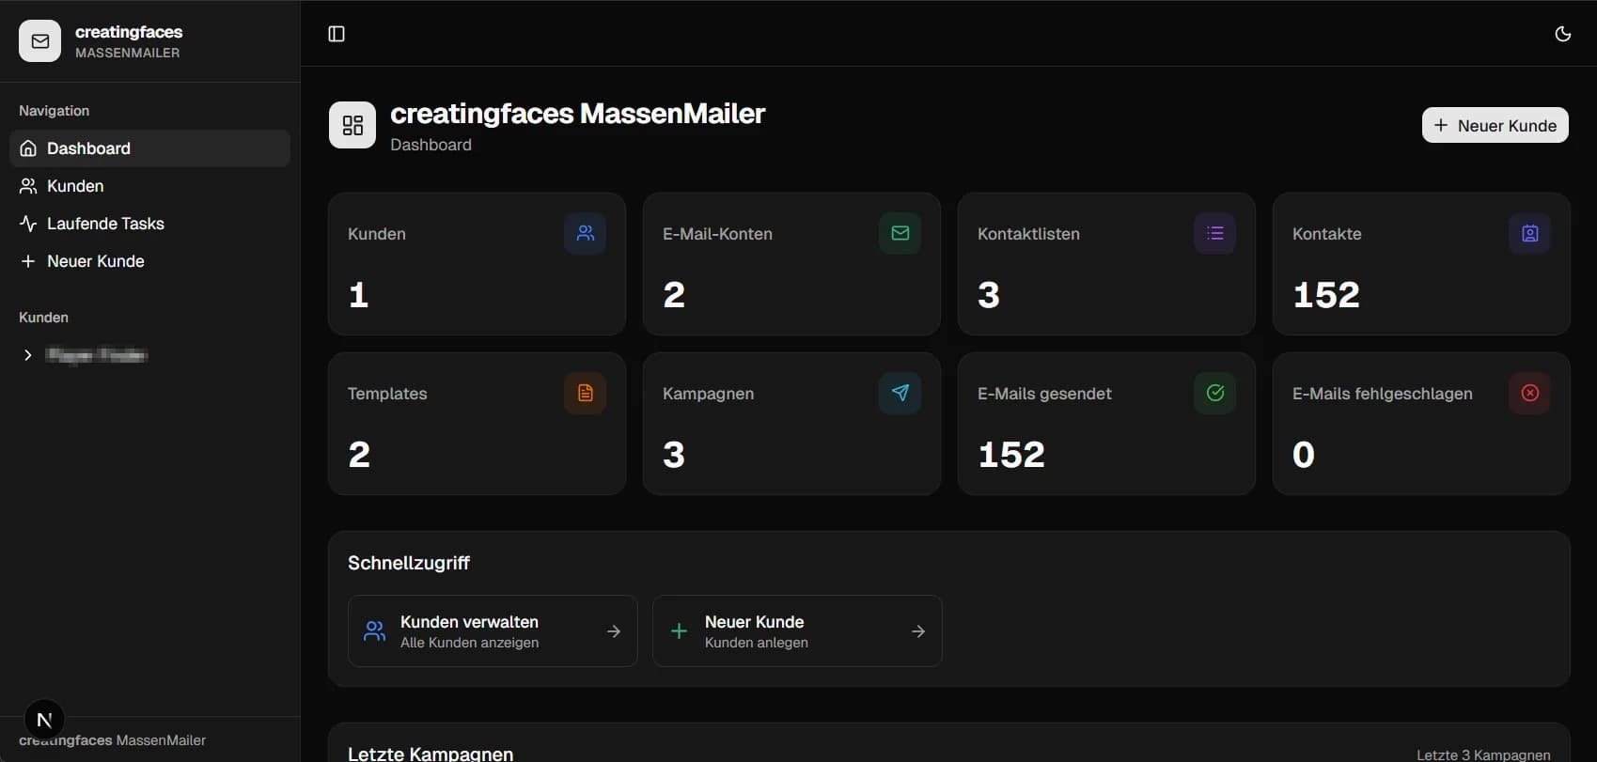Click the E-Mails fehlgeschlagen error icon
This screenshot has height=762, width=1597.
pyautogui.click(x=1530, y=393)
